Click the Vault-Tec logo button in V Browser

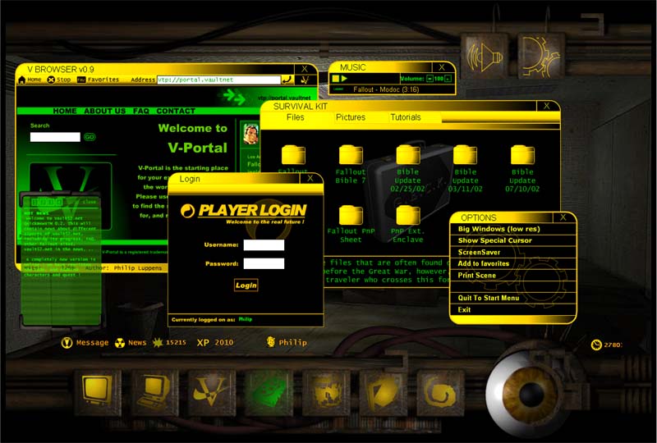click(x=306, y=80)
